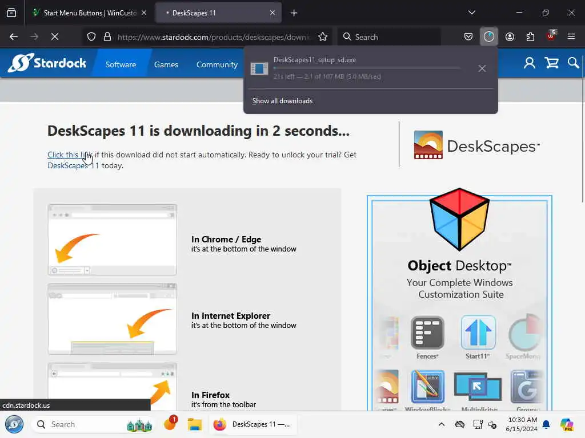585x438 pixels.
Task: Close the DeskScapes 11 tab
Action: click(x=273, y=13)
